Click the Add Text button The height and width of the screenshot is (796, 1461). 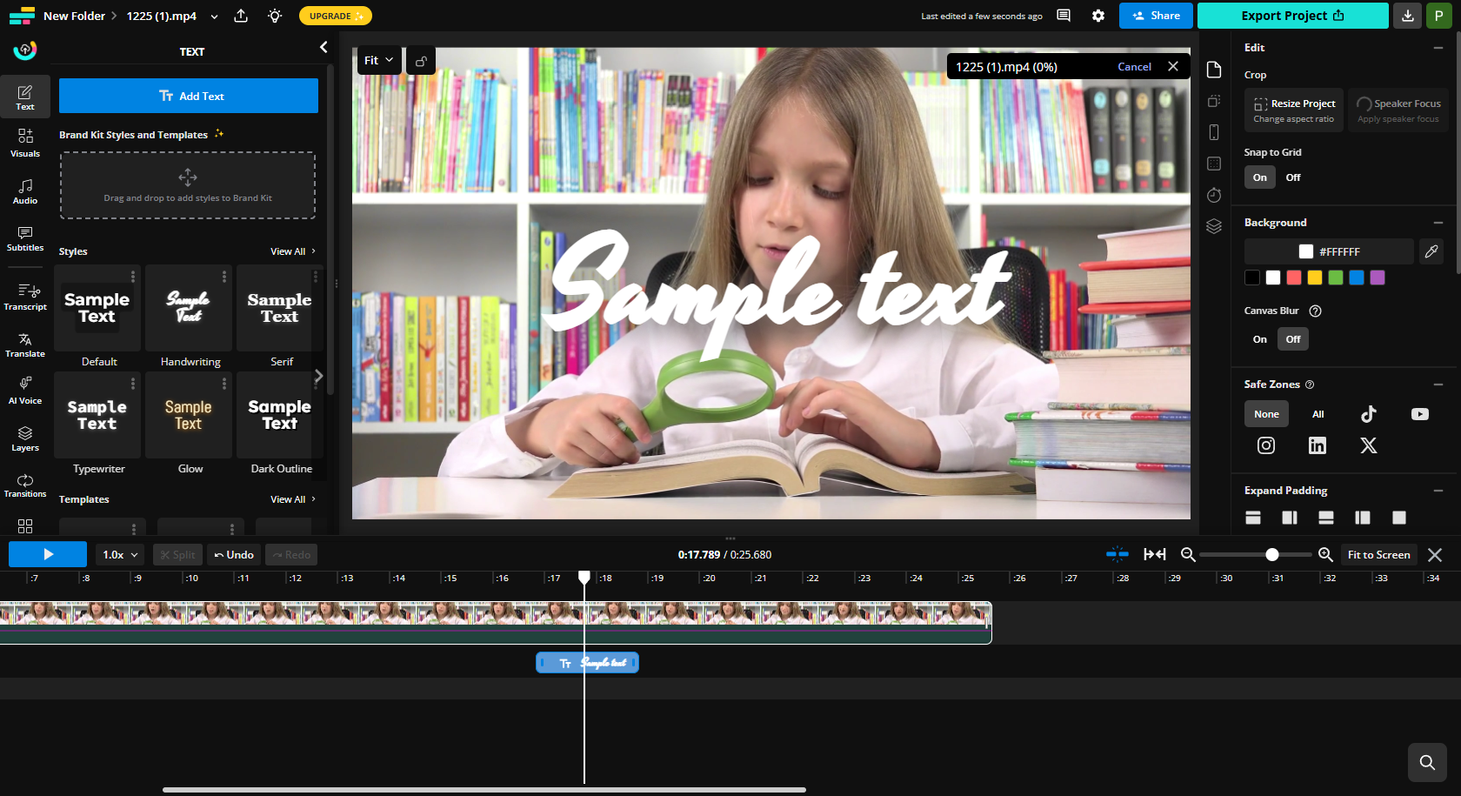(189, 96)
